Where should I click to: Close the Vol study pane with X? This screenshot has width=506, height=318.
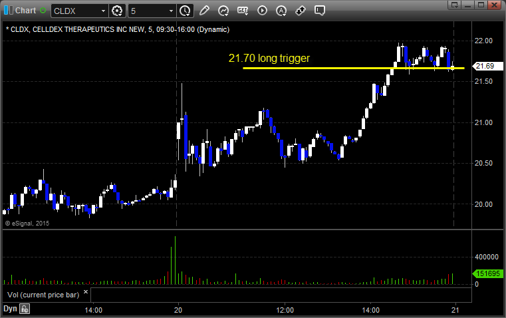(86, 292)
